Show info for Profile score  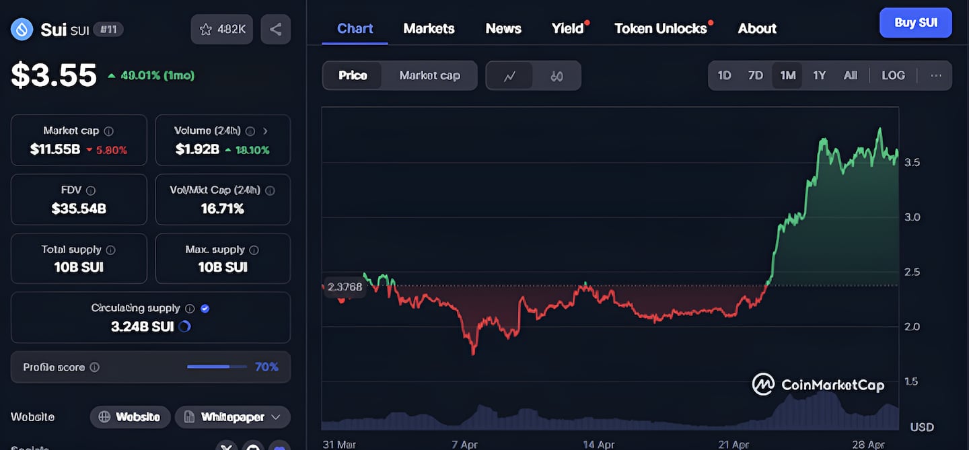pyautogui.click(x=95, y=367)
